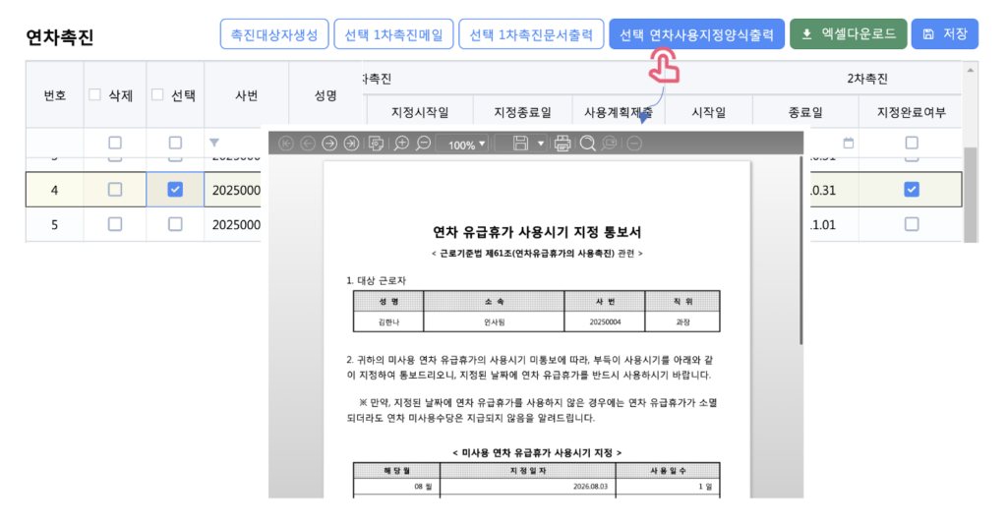Click the zoom in magnifier icon
Screen dimensions: 1007x527
coord(401,144)
